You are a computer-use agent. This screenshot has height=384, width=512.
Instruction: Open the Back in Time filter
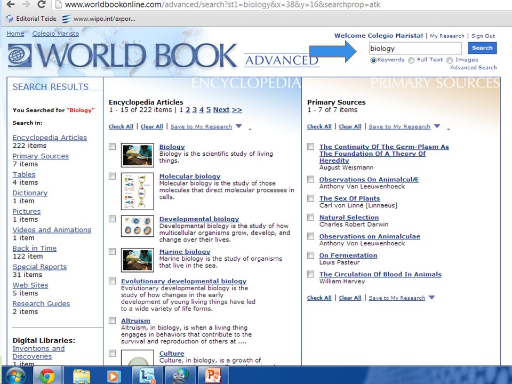click(x=34, y=248)
